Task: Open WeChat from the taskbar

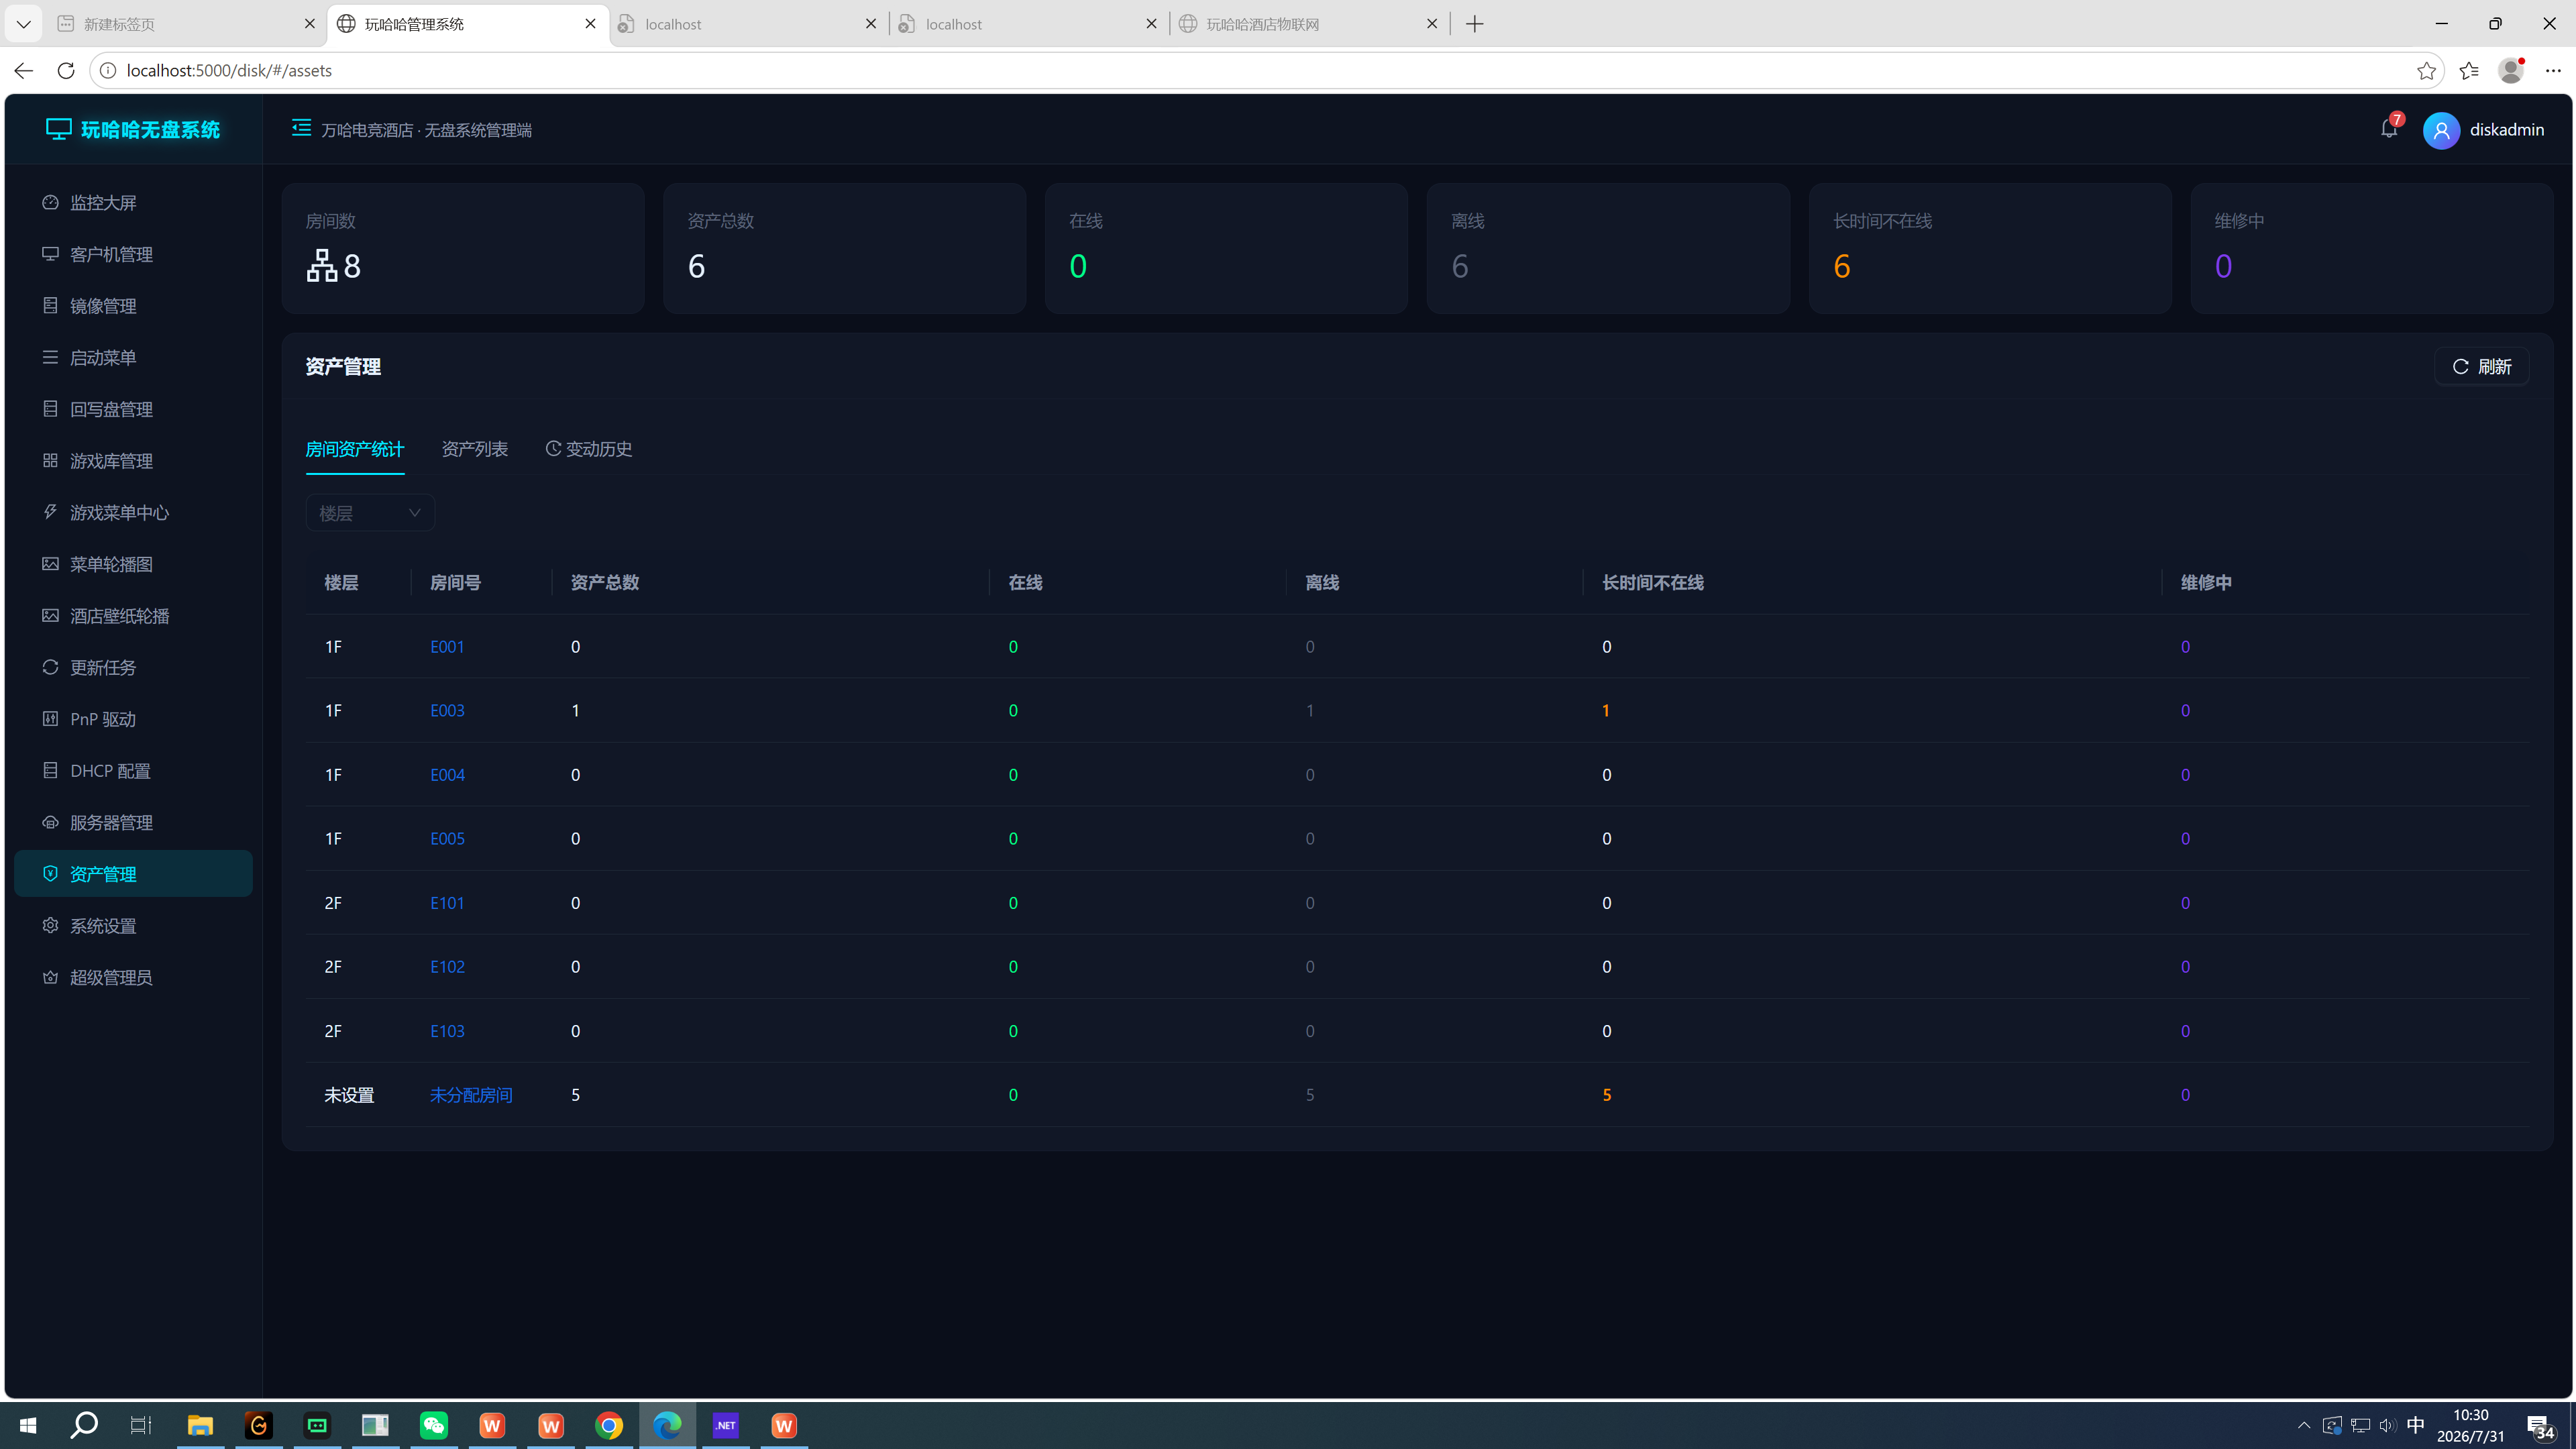Action: 434,1425
